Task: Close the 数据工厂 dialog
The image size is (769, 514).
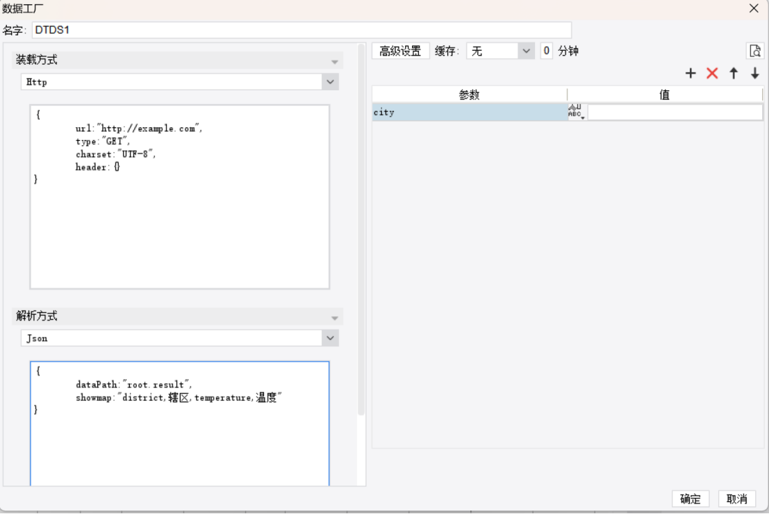Action: (754, 8)
